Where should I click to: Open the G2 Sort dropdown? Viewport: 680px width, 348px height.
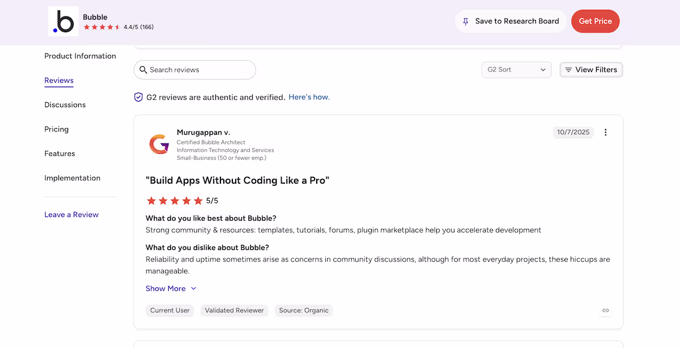click(x=516, y=70)
